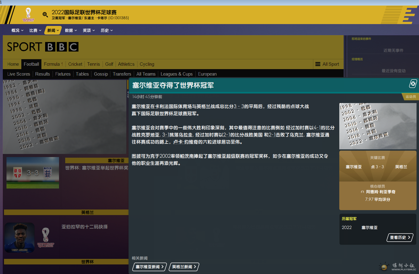Open All Teams sub-tab
This screenshot has width=419, height=274.
(x=146, y=74)
